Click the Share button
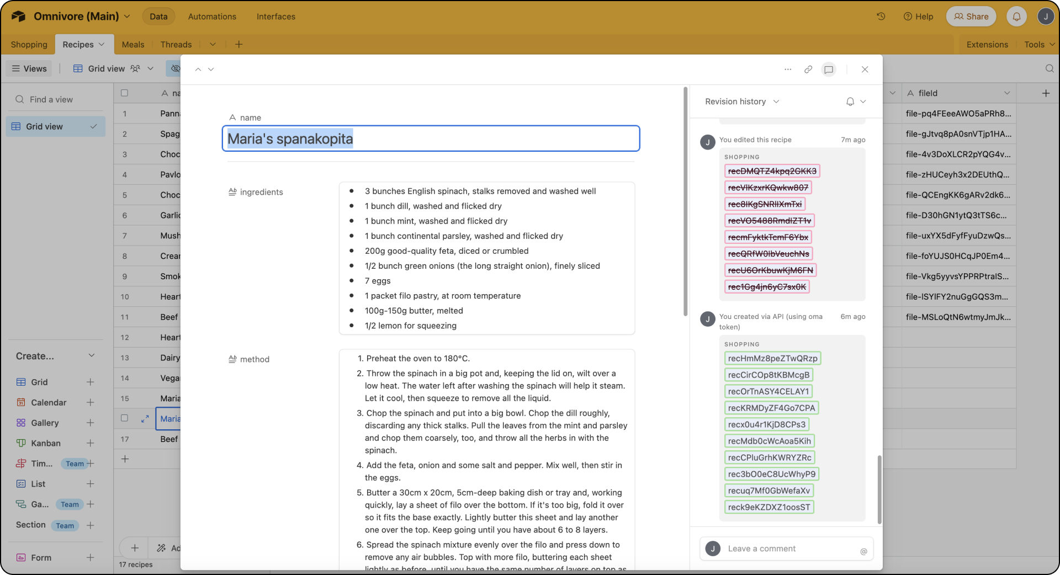 click(971, 17)
